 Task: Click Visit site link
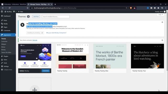35,40
